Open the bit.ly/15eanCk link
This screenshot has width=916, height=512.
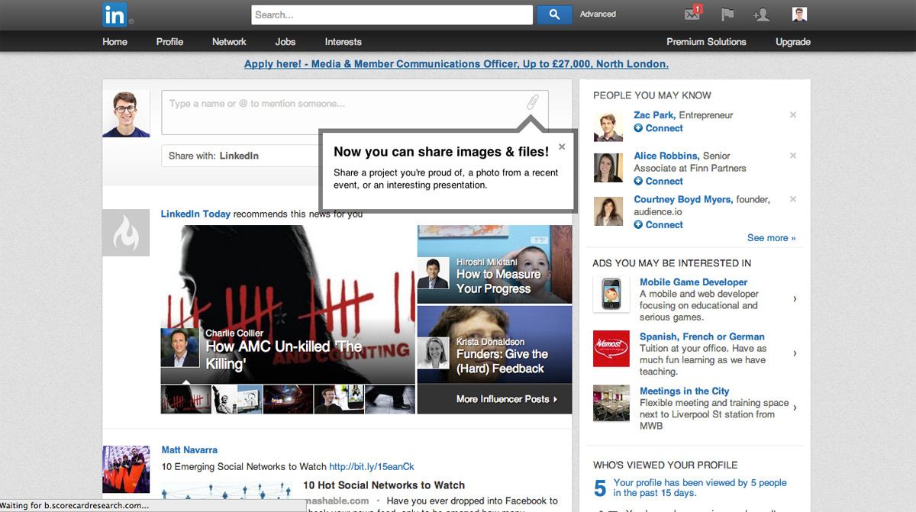tap(372, 467)
